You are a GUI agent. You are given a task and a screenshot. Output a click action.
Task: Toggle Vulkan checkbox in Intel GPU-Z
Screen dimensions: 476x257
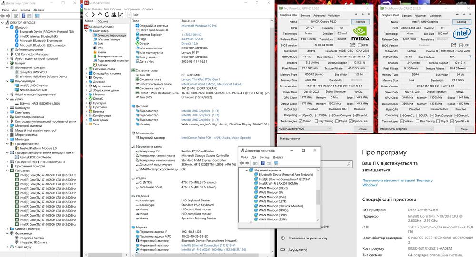point(402,121)
